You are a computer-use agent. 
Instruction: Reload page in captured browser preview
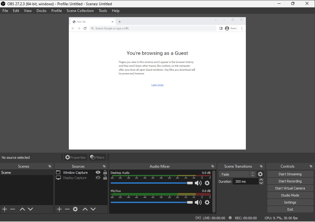tap(85, 28)
